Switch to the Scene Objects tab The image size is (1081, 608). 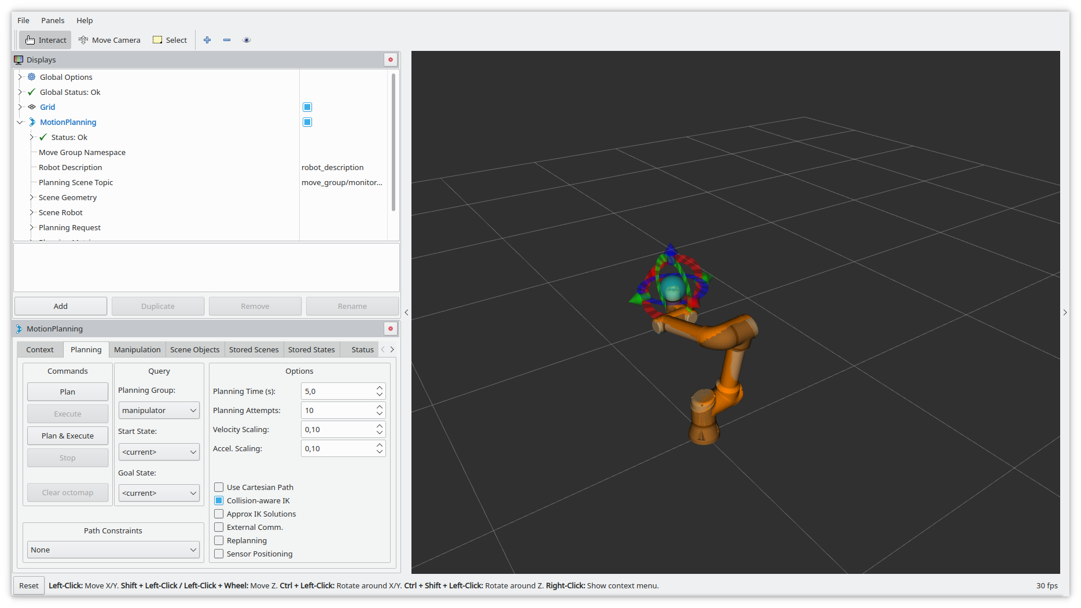click(x=194, y=349)
